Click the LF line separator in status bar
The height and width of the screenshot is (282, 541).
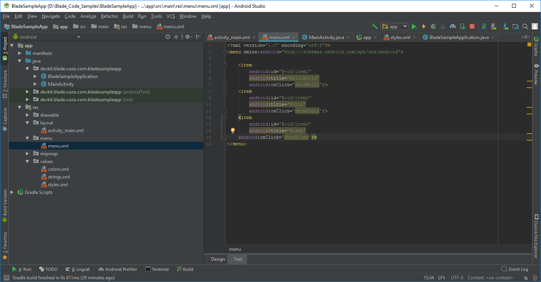coord(442,278)
